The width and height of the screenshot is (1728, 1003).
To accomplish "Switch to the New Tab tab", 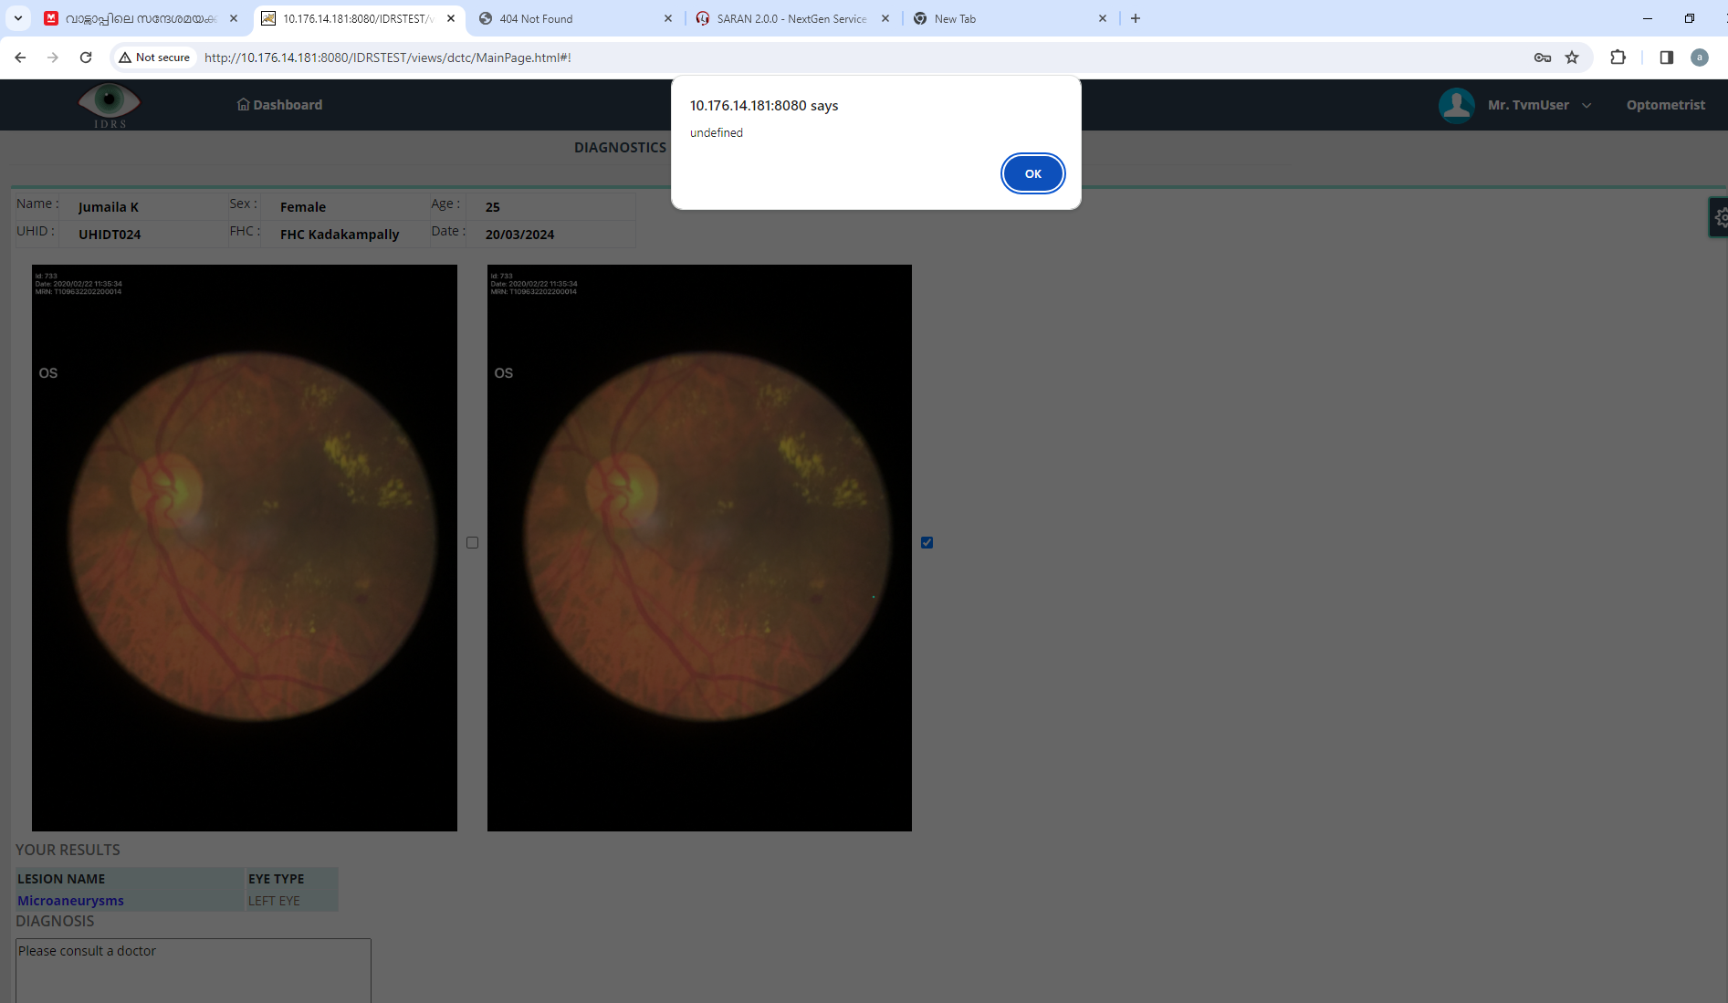I will click(x=1010, y=18).
